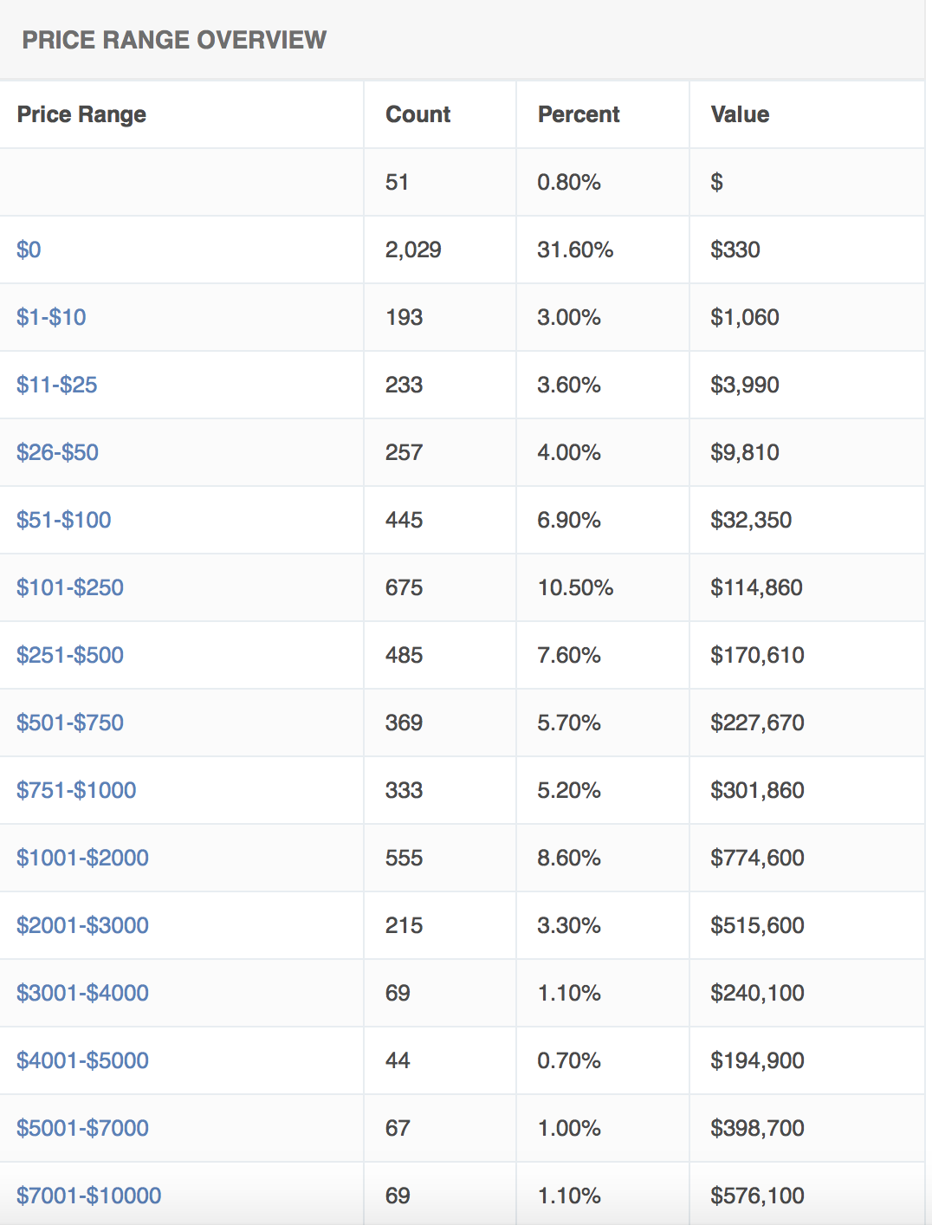This screenshot has width=932, height=1225.
Task: Click the Price Range Overview panel title
Action: 174,40
